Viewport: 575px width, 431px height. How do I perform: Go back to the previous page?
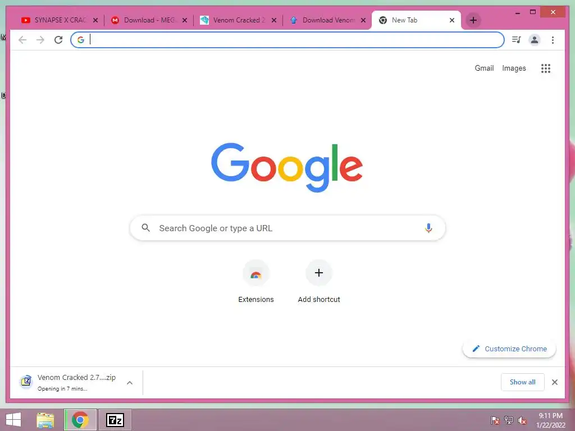click(x=22, y=40)
